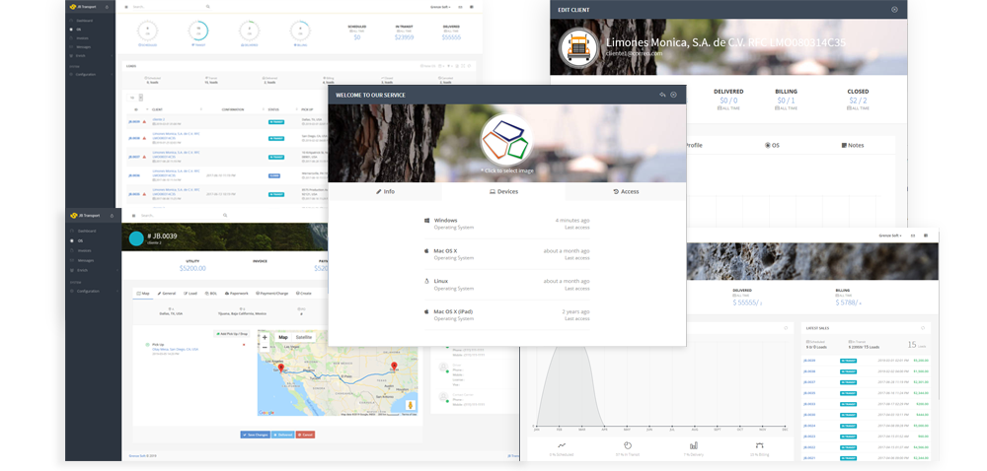Select the Linux operating system entry
The width and height of the screenshot is (987, 471).
coord(506,285)
